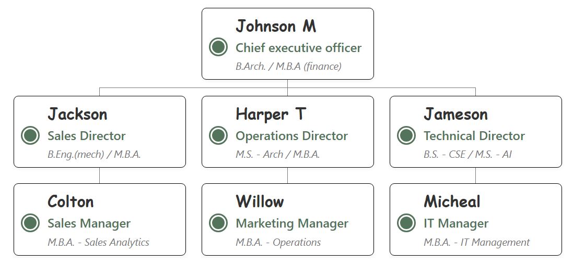Click the Chief executive officer title

point(298,48)
